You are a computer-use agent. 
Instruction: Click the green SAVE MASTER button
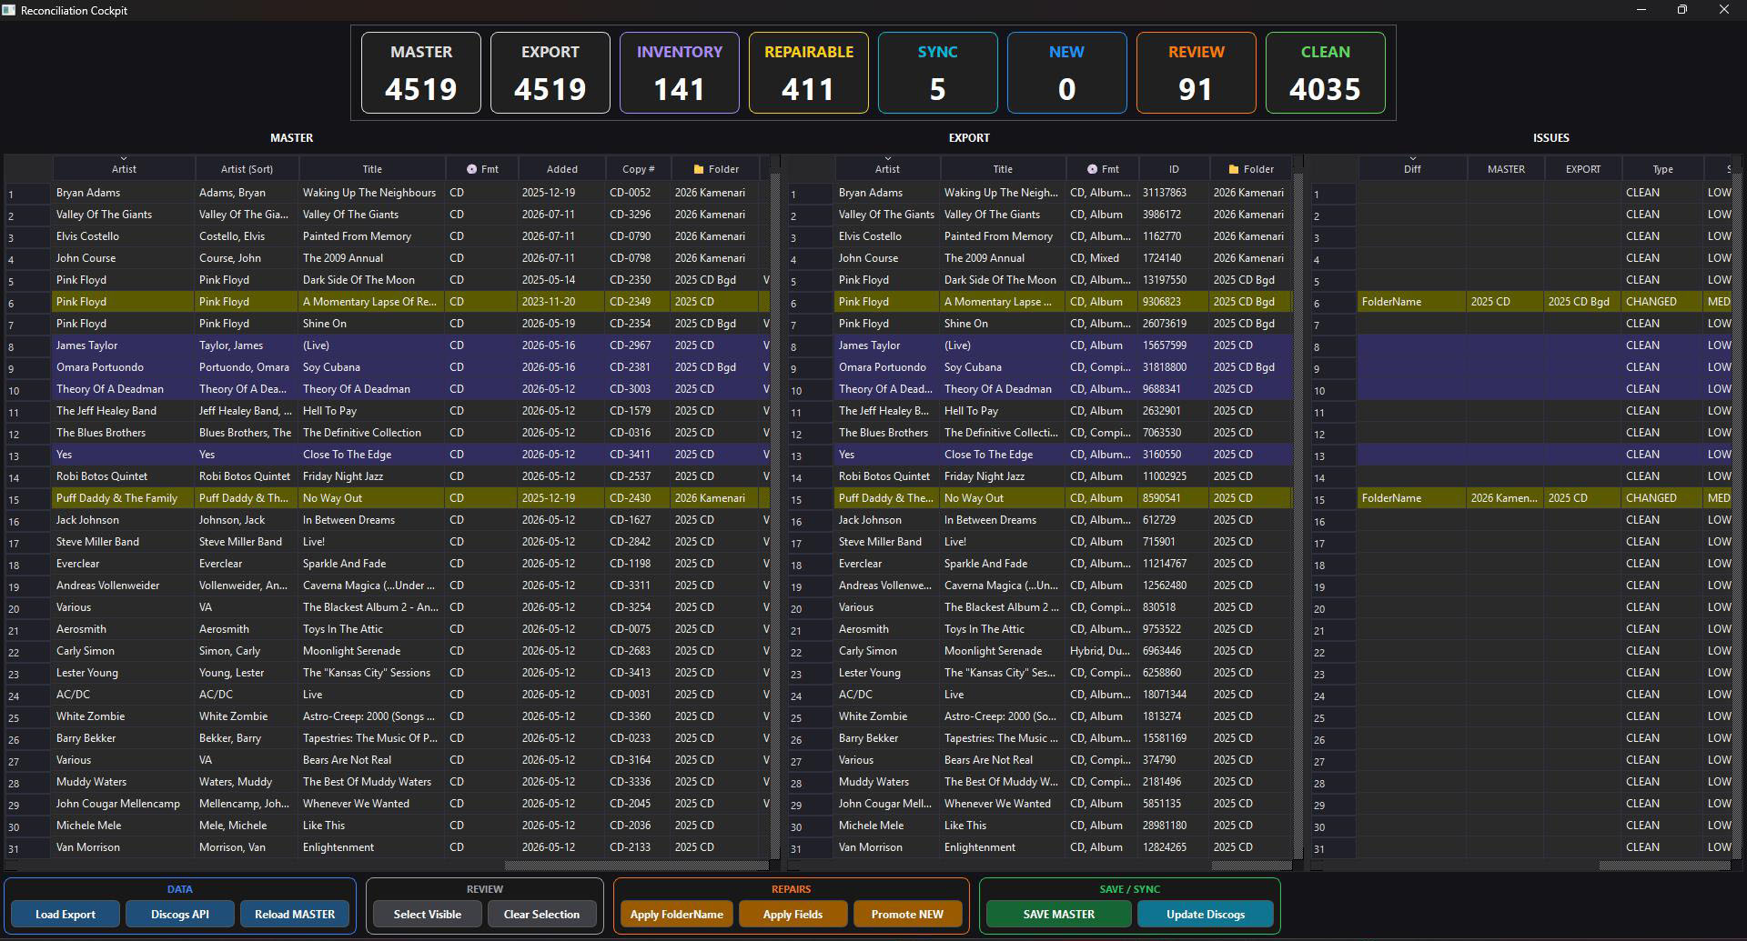point(1059,914)
